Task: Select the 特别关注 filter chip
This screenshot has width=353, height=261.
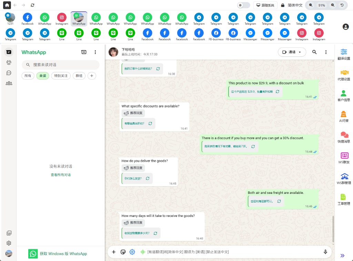Action: [x=61, y=76]
